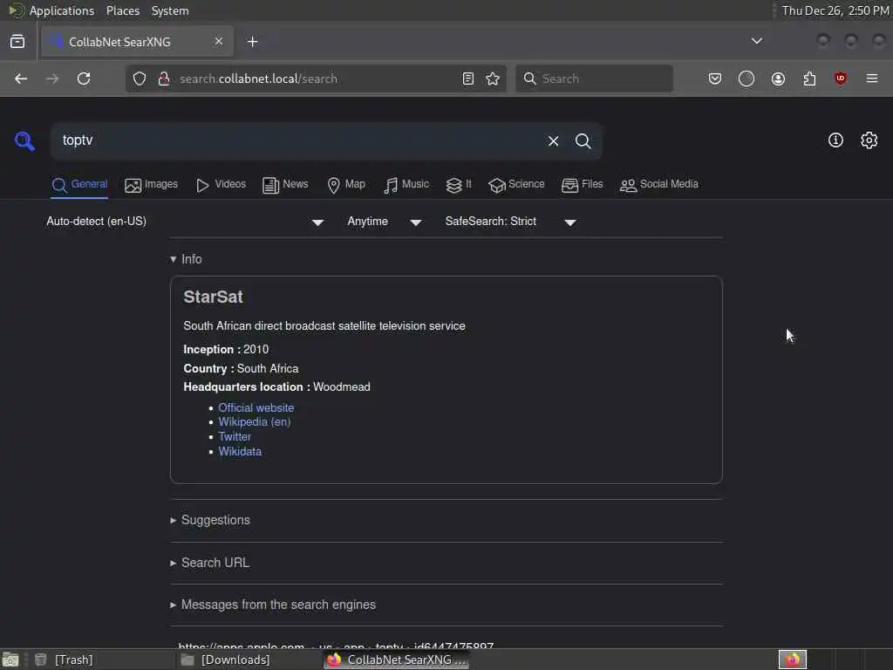The width and height of the screenshot is (893, 670).
Task: Open uBlock Origin extension icon
Action: click(841, 79)
